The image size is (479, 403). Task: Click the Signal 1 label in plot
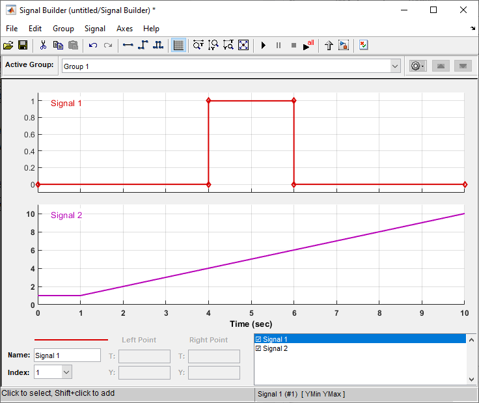[x=66, y=104]
